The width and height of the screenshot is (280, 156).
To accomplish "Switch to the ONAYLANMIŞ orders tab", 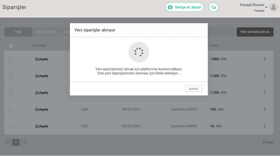I will 46,32.
